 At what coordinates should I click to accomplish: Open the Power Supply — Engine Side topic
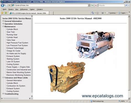click(18, 67)
